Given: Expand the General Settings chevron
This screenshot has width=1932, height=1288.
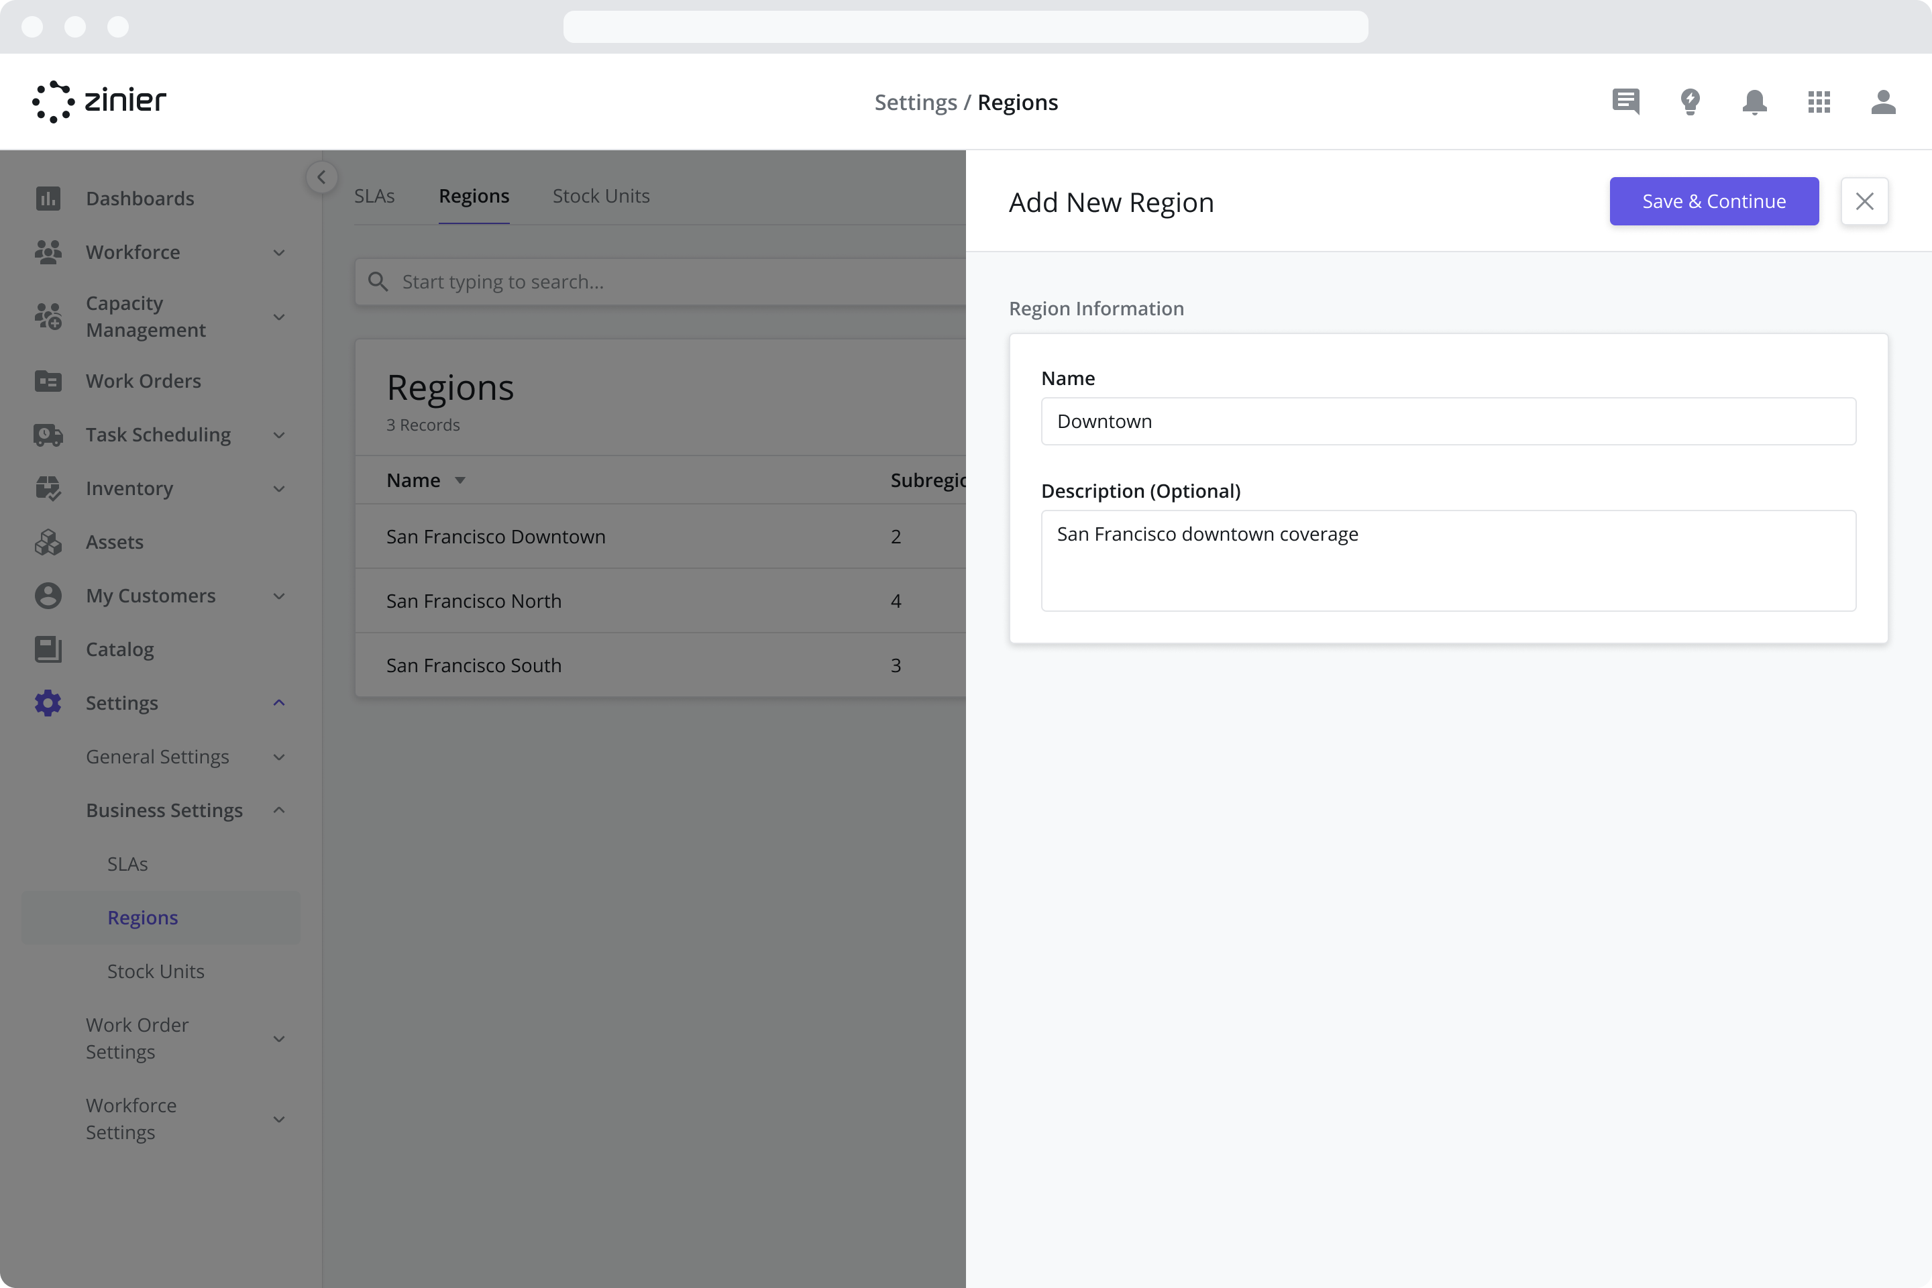Looking at the screenshot, I should [279, 757].
